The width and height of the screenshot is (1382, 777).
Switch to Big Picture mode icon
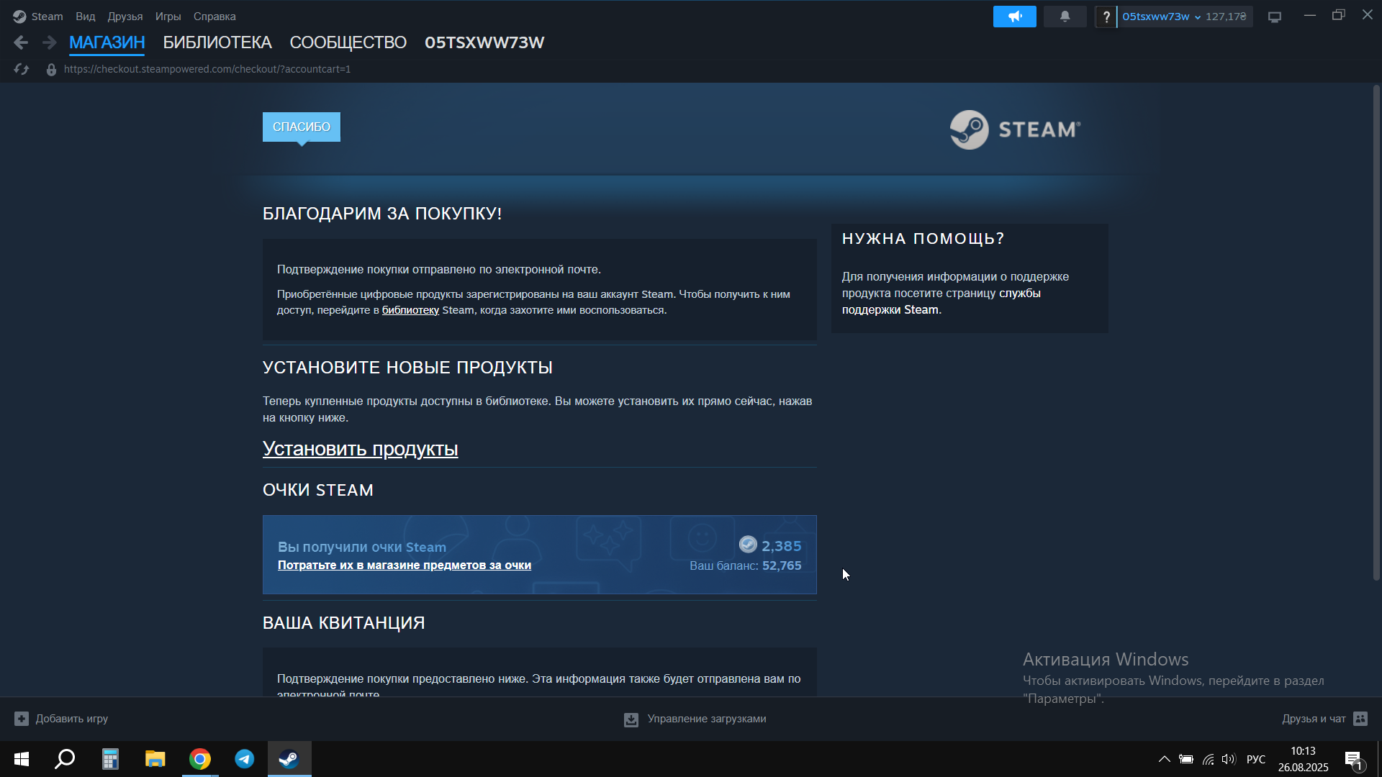tap(1275, 17)
